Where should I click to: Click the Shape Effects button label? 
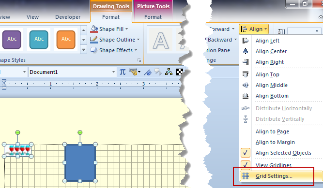point(116,50)
